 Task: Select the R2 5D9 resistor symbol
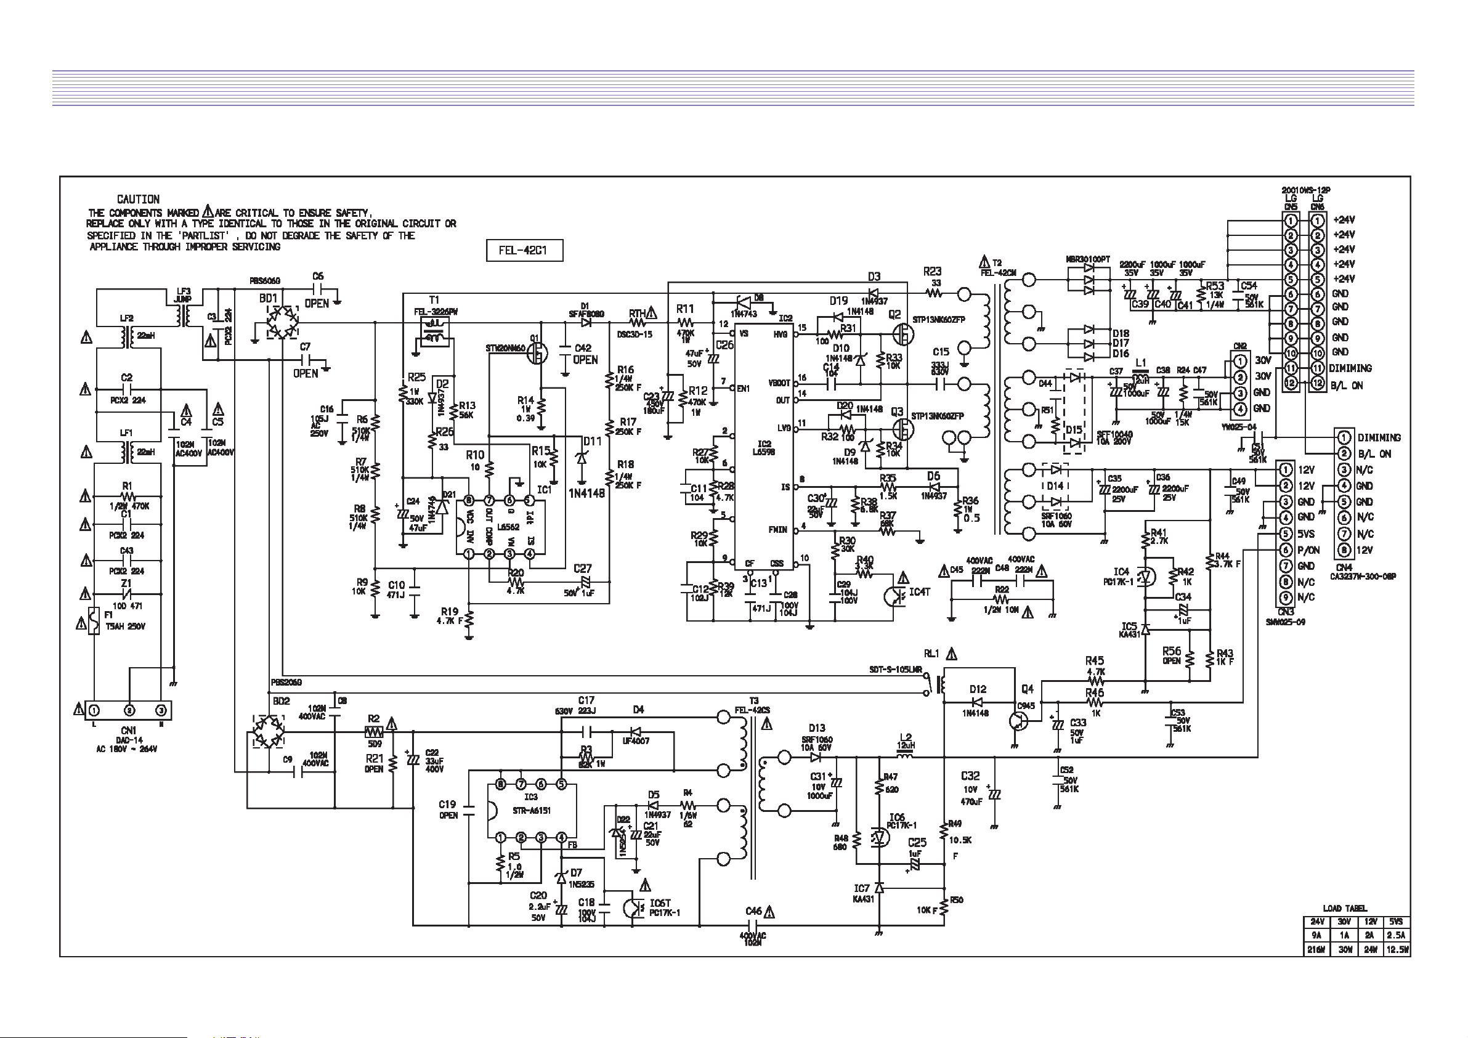374,731
